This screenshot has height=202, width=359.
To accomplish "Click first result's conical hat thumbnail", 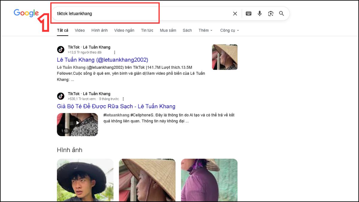I will point(225,57).
